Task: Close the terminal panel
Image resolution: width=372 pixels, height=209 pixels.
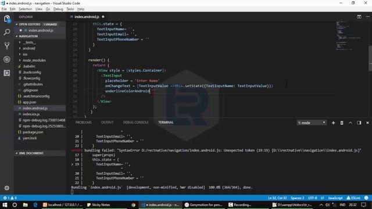Action: pos(367,122)
